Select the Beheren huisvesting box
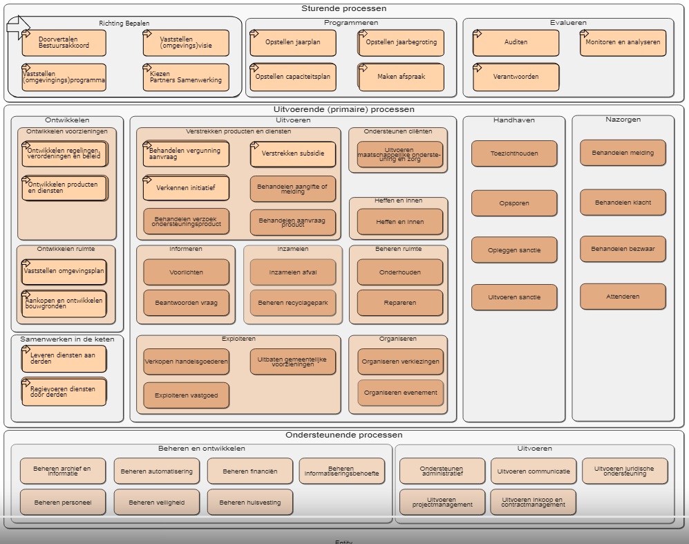 pos(250,503)
